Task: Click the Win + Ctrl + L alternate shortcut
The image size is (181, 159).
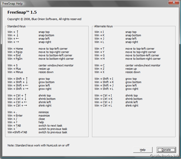Action: [103, 106]
